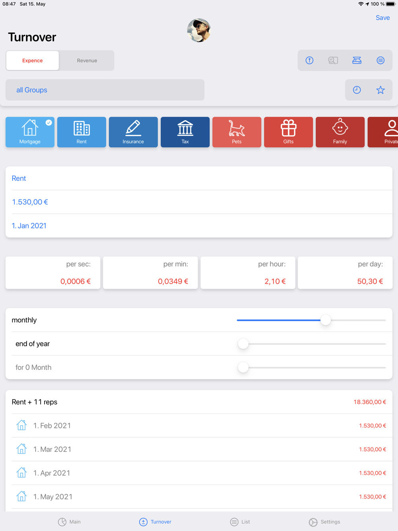Pick the Tax category tile
Screen dimensions: 398x531
[185, 132]
